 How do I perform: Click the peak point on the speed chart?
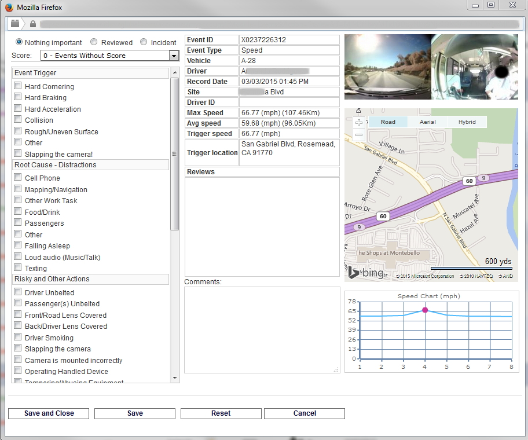tap(425, 310)
